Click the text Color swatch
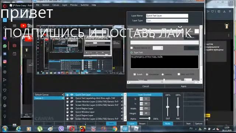Viewport: 236px width, 133px height. click(x=197, y=31)
